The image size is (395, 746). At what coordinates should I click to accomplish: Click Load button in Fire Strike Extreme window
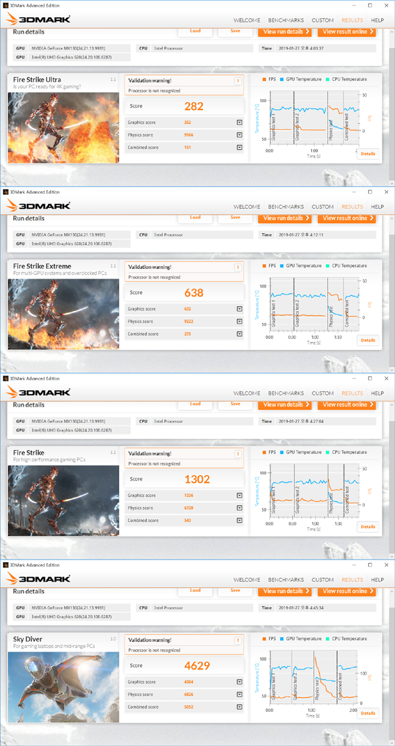coord(195,218)
